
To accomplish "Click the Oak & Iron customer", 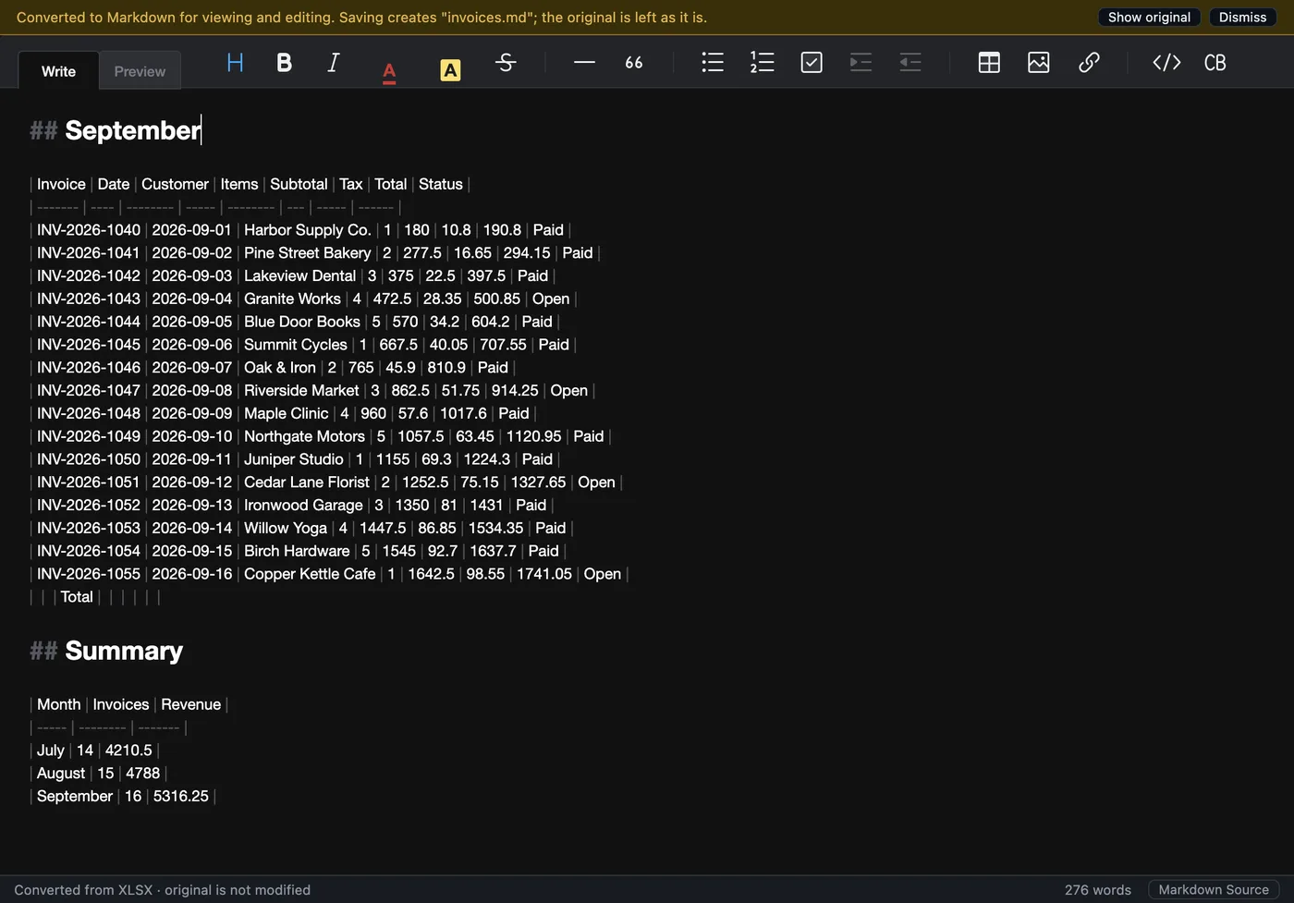I will (x=280, y=368).
